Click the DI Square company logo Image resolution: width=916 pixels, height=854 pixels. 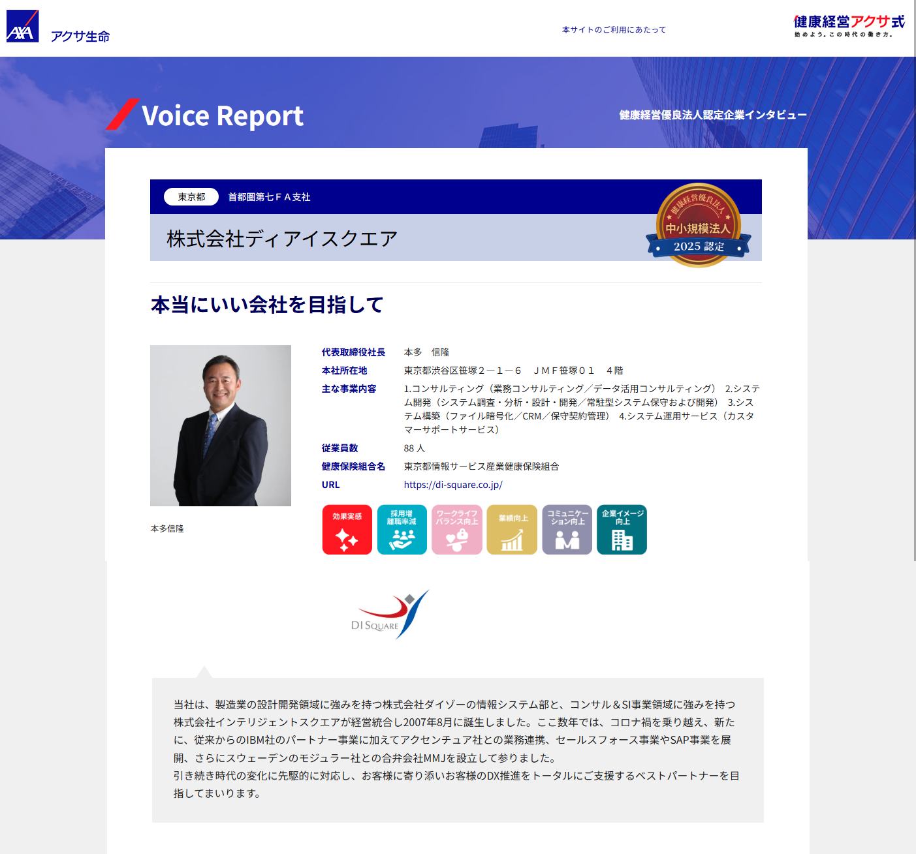point(390,615)
